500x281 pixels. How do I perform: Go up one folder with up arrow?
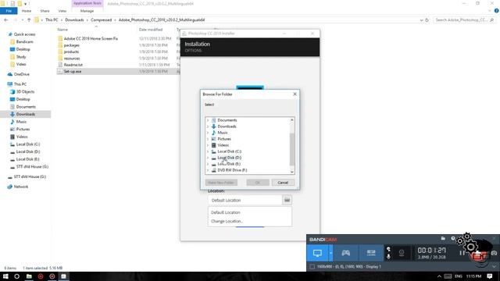pos(29,20)
